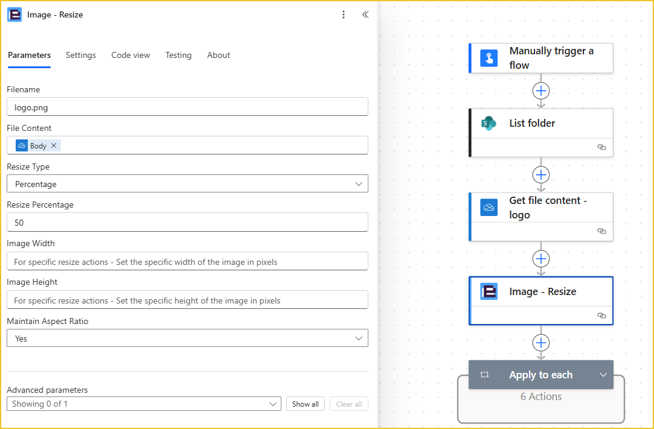The width and height of the screenshot is (654, 429).
Task: Click the manual trigger hand icon
Action: click(x=489, y=58)
